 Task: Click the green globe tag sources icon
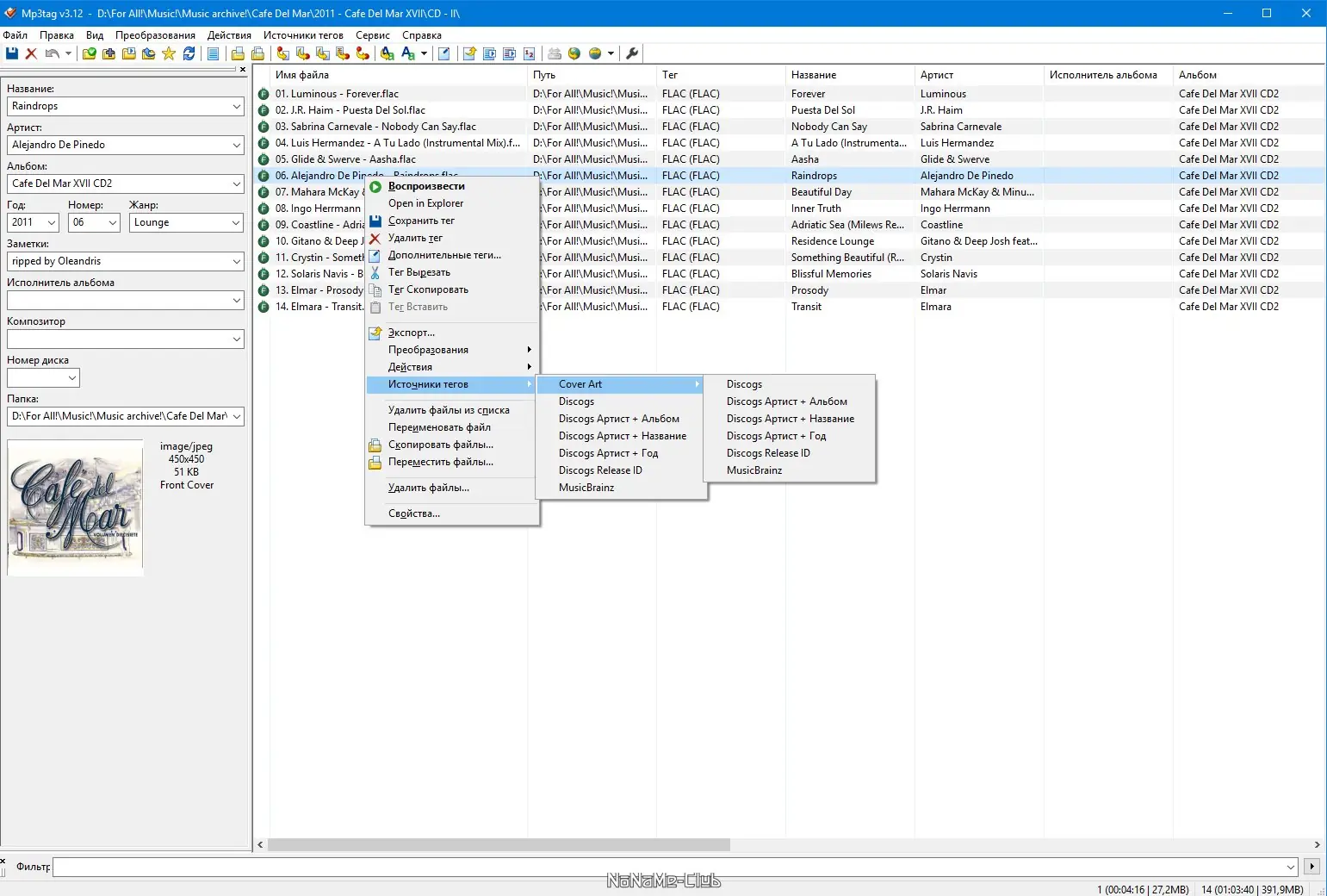coord(574,53)
